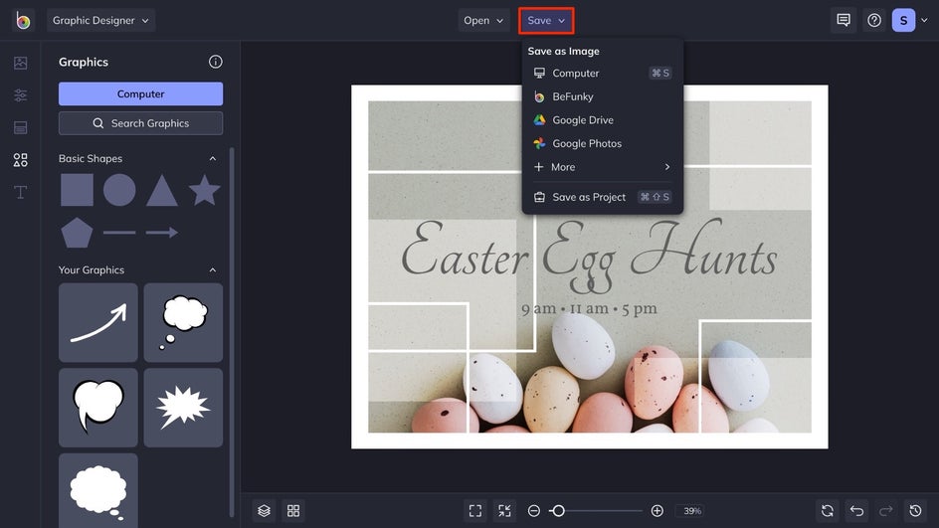Choose Google Drive from Save menu

click(x=583, y=120)
